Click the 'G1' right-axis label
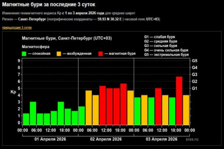 pyautogui.click(x=195, y=88)
